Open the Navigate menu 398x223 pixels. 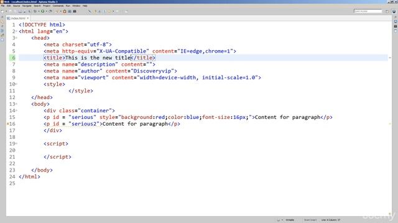pos(27,6)
